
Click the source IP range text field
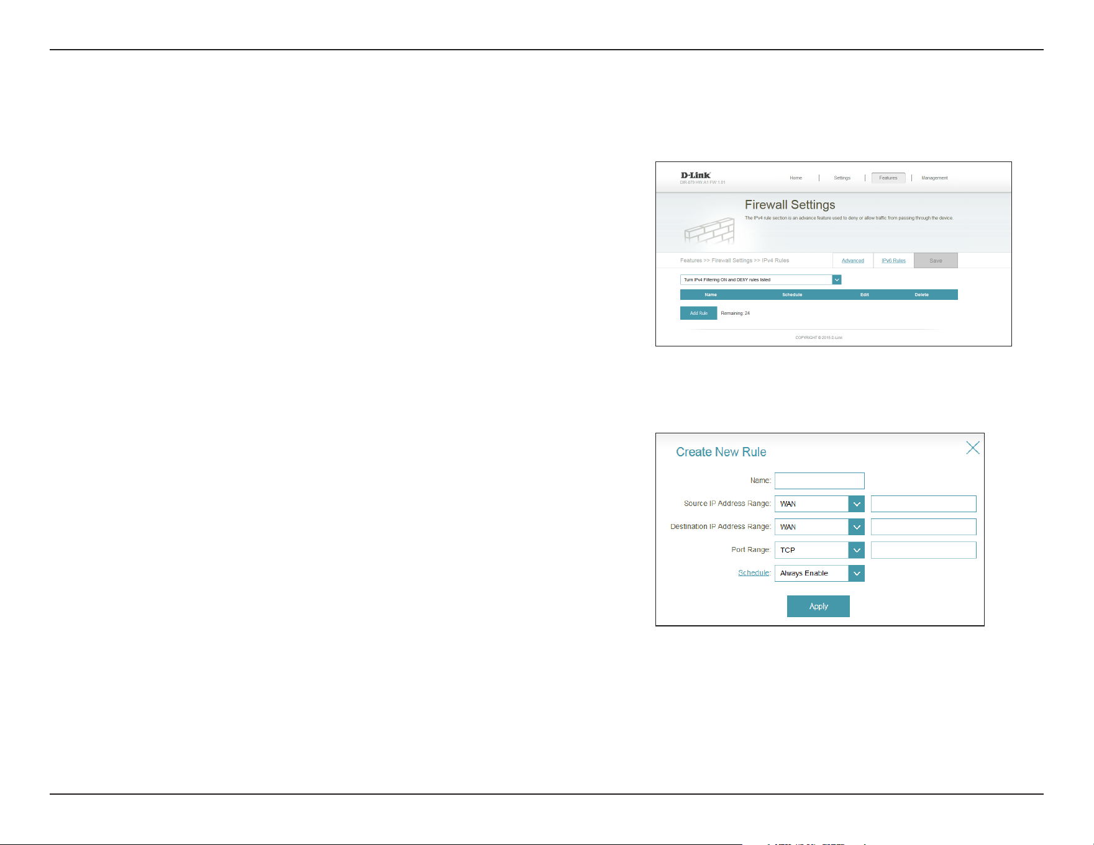923,504
